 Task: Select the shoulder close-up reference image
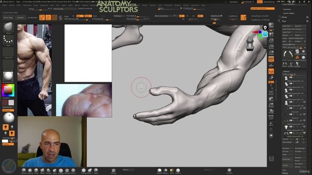click(x=84, y=100)
